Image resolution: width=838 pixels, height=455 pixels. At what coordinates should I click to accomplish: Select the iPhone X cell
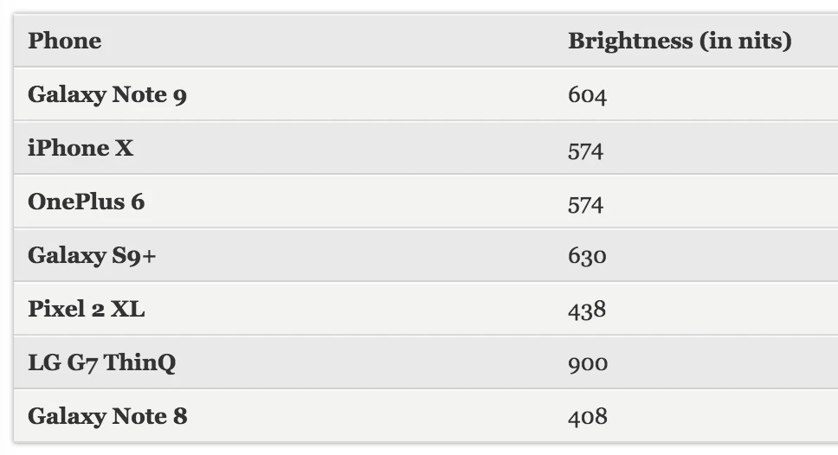(x=81, y=148)
